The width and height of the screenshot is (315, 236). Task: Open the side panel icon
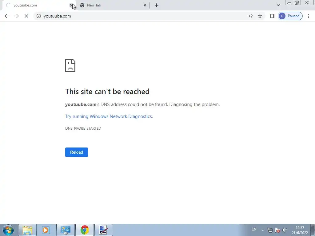coord(272,16)
